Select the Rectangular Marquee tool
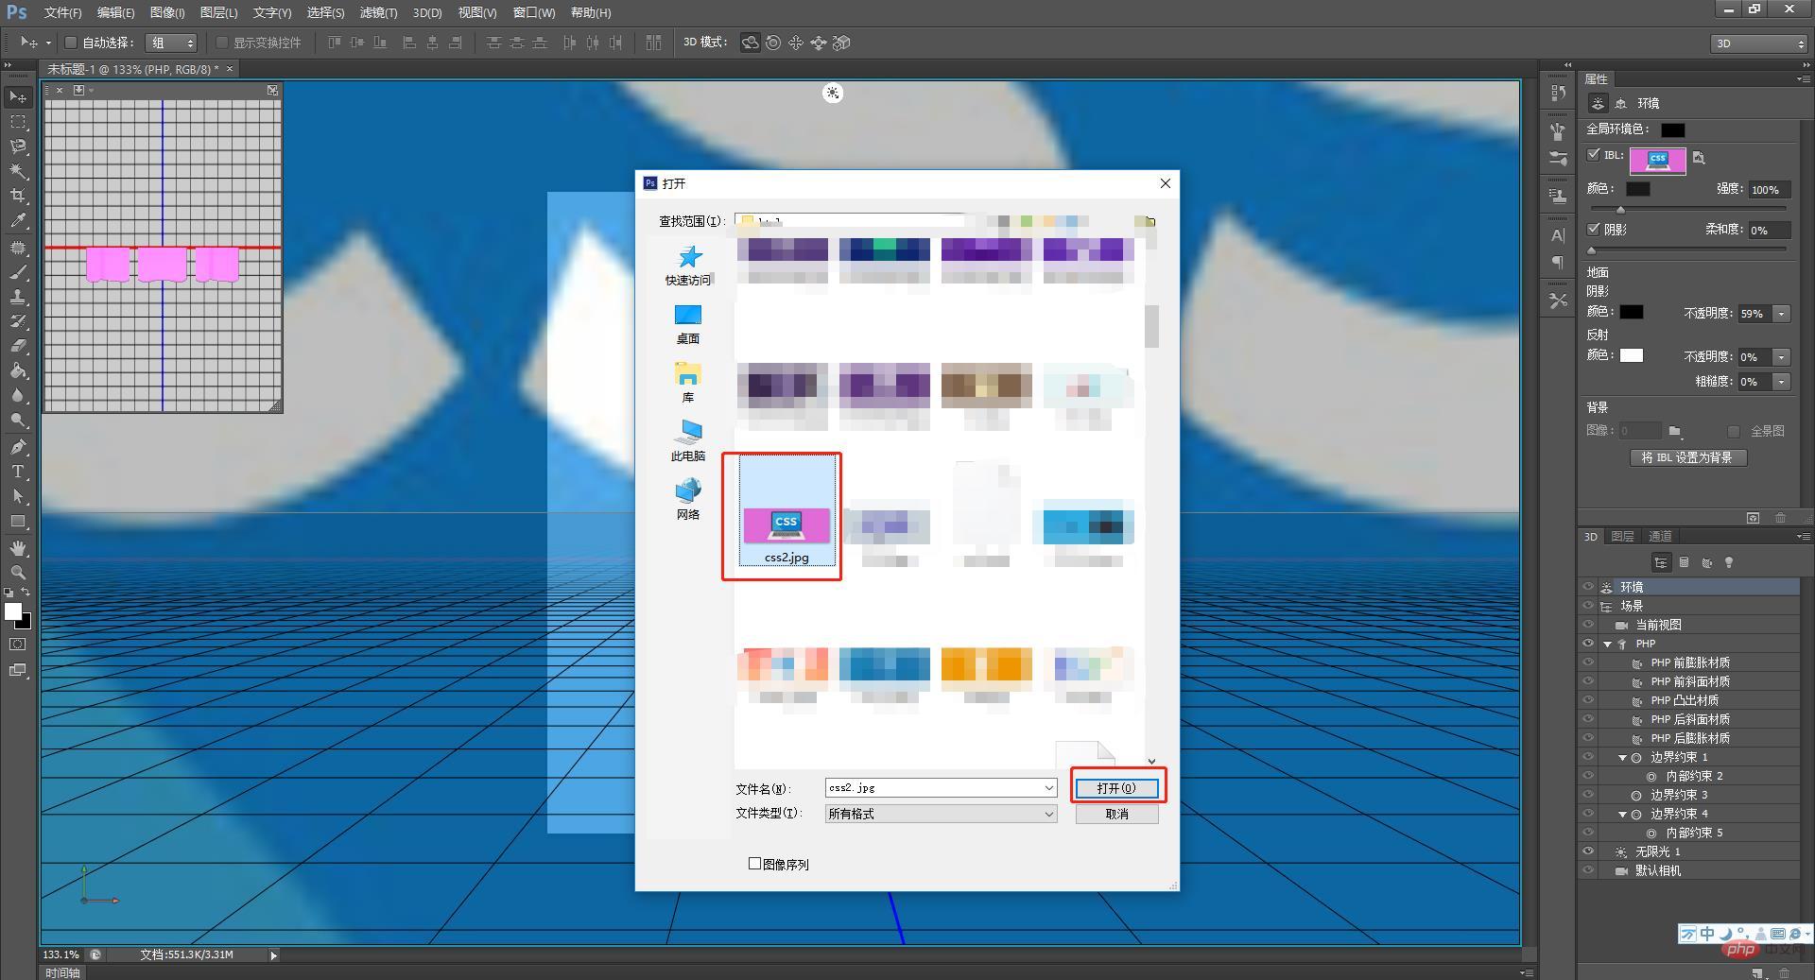The height and width of the screenshot is (980, 1815). click(x=18, y=122)
